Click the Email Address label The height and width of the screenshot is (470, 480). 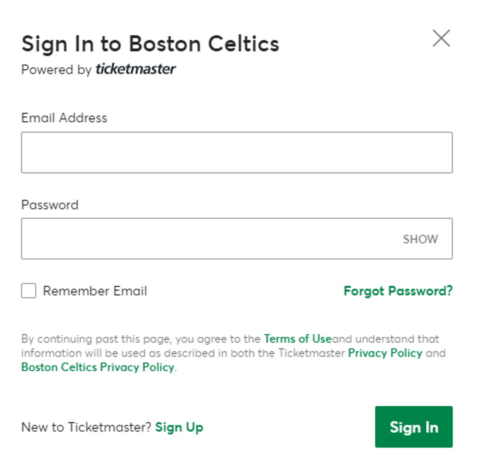64,118
